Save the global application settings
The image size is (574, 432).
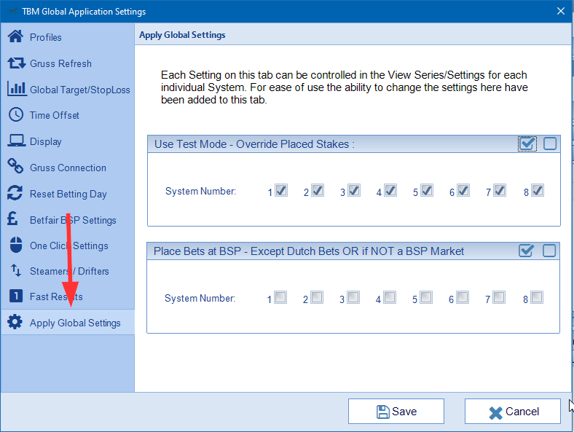396,412
